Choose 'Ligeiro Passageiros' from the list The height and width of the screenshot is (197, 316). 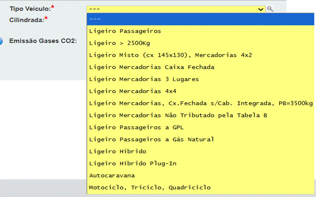coord(125,31)
